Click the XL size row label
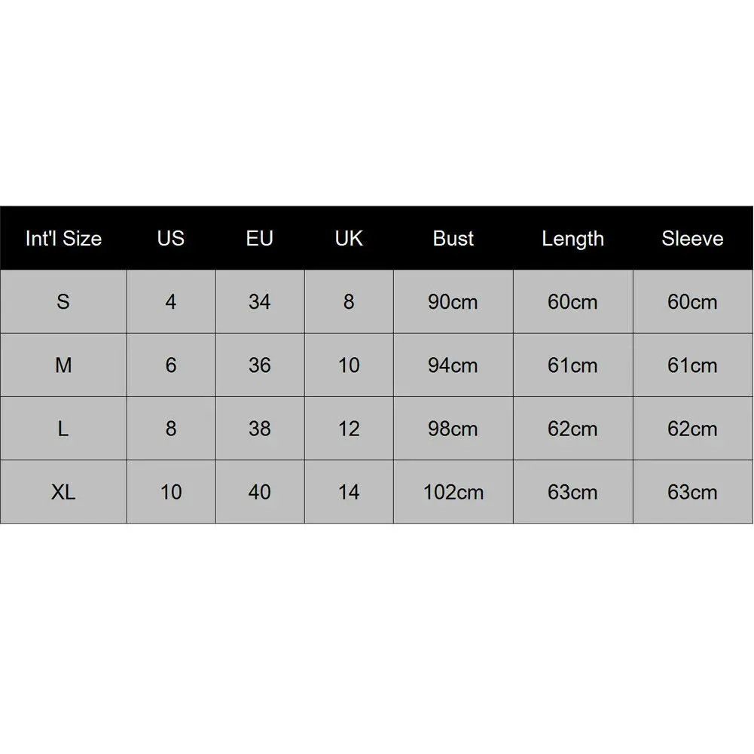Screen dimensions: 754x754 point(63,492)
